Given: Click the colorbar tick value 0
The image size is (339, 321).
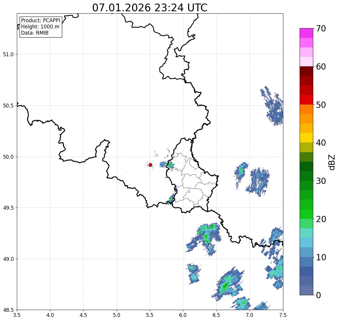Looking at the screenshot, I should pyautogui.click(x=319, y=295).
